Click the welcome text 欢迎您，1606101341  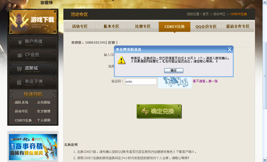[89, 43]
